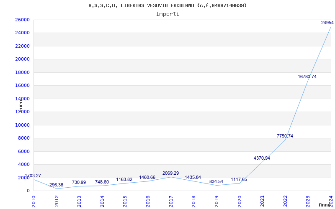Select the 24954 data label at top right
Image resolution: width=335 pixels, height=209 pixels.
pos(328,23)
